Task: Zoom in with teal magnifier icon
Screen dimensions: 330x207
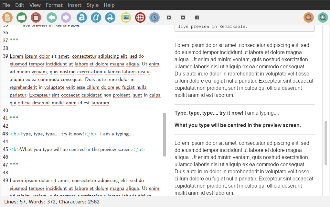Action: point(323,17)
